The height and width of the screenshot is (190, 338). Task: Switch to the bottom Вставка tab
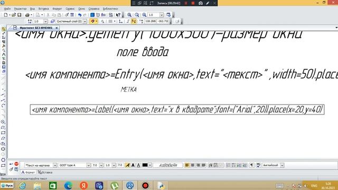[x=45, y=173]
